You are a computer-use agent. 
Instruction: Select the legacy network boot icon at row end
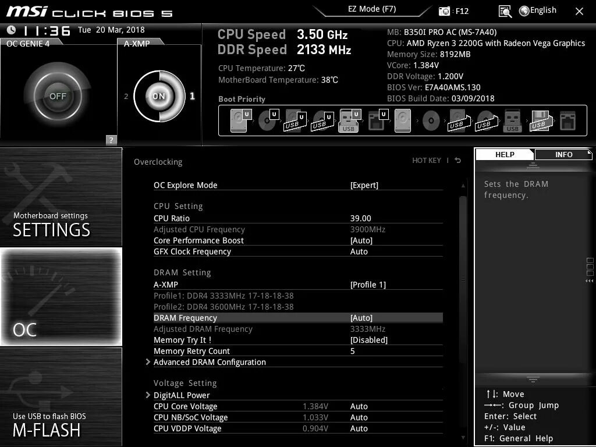pos(568,121)
